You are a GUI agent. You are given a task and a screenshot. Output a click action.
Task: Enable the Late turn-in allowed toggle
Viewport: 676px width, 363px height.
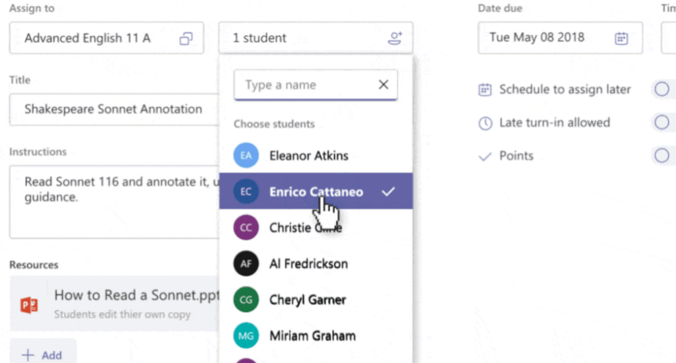pyautogui.click(x=663, y=123)
